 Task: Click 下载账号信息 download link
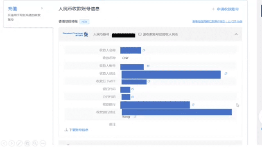tap(77, 130)
